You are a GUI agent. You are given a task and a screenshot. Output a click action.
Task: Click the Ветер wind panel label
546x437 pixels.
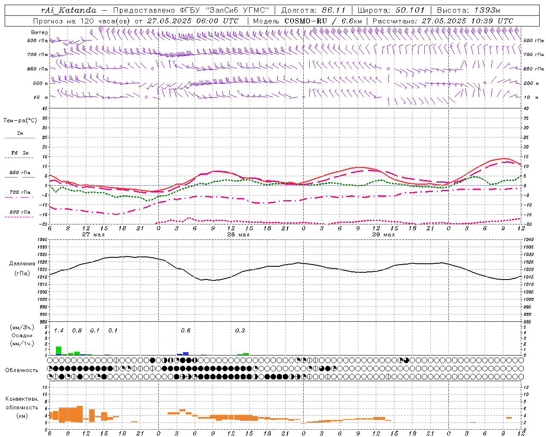coord(40,32)
